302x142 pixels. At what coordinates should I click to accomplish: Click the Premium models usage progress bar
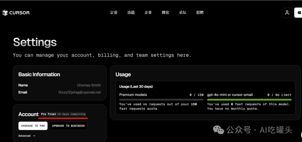click(x=161, y=100)
